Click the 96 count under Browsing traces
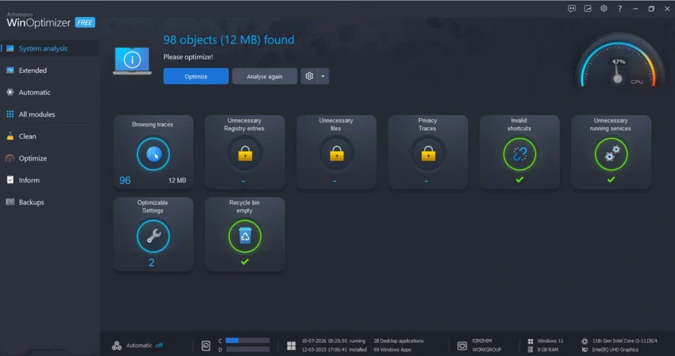Image resolution: width=675 pixels, height=356 pixels. coord(125,180)
